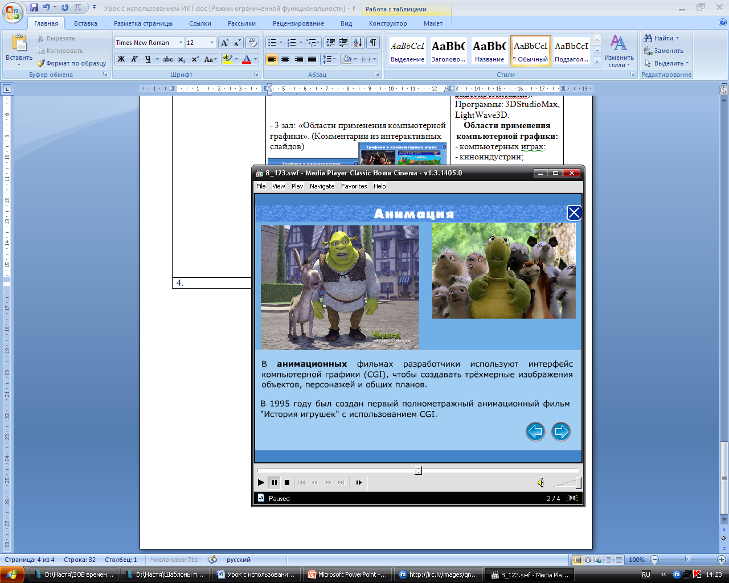Click the text highlight color swatch
This screenshot has height=583, width=729.
(227, 59)
